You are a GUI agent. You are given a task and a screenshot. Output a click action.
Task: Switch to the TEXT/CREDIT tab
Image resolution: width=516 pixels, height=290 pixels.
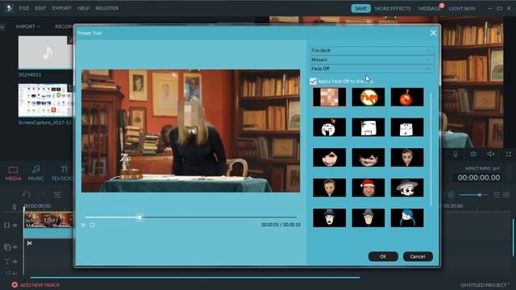click(62, 173)
